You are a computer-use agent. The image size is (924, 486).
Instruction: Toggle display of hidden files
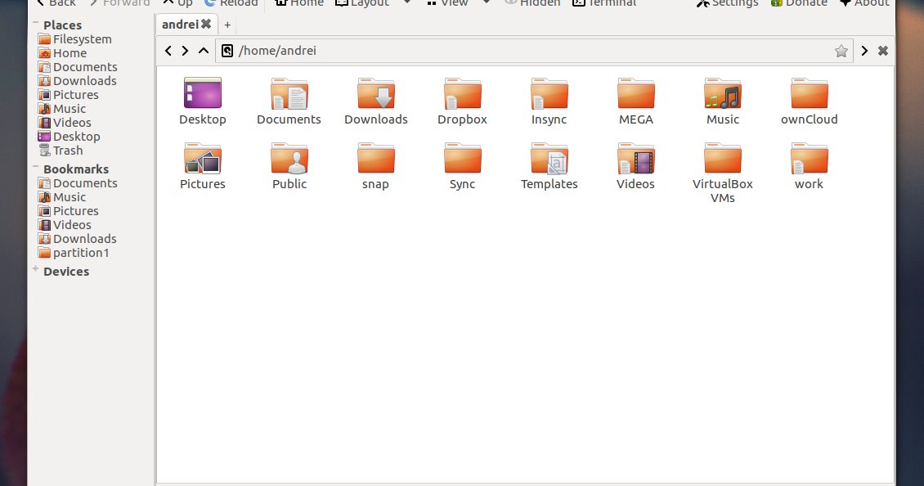(532, 3)
